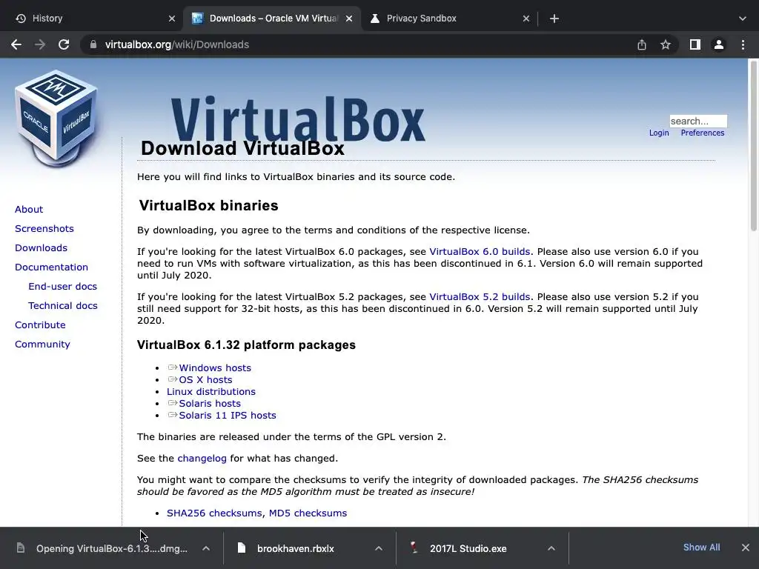
Task: Click the external link icon beside OS X hosts
Action: coord(172,379)
